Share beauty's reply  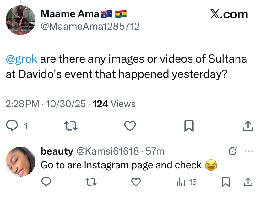click(248, 182)
